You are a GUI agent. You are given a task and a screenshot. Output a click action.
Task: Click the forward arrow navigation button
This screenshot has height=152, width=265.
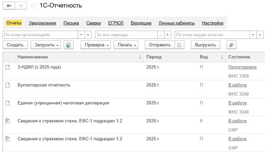(21, 6)
